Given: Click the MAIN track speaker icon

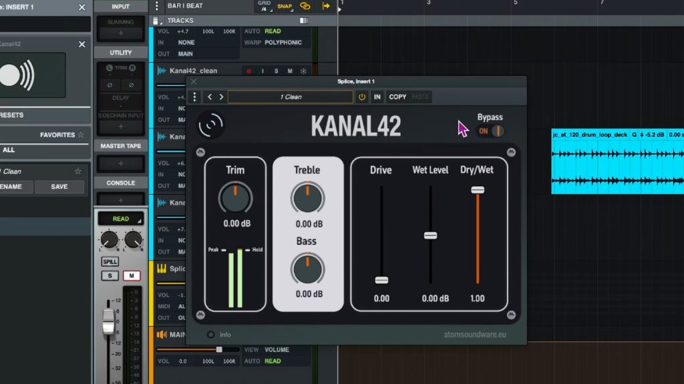Looking at the screenshot, I should pos(162,335).
